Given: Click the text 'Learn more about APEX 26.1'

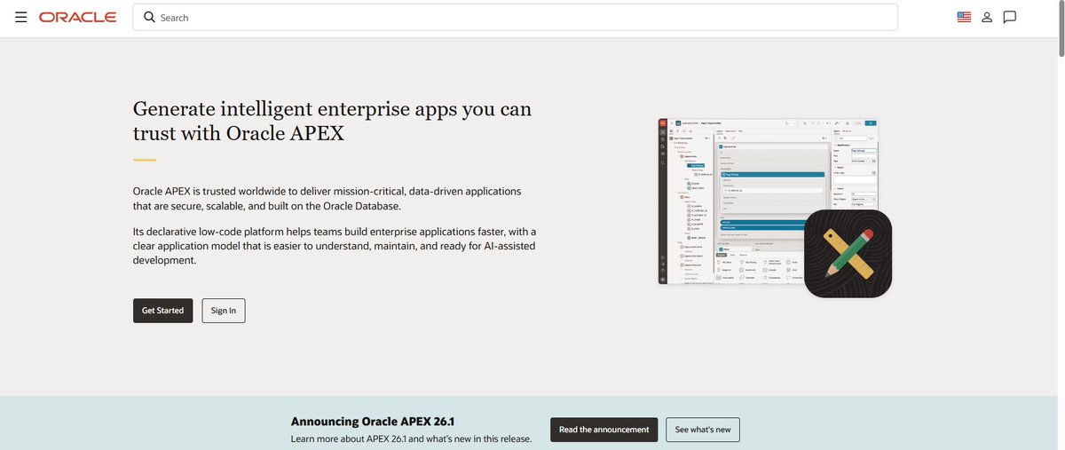Looking at the screenshot, I should coord(349,439).
